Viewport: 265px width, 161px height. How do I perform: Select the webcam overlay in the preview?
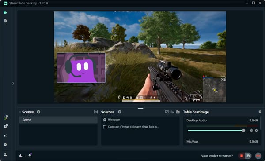coord(81,68)
